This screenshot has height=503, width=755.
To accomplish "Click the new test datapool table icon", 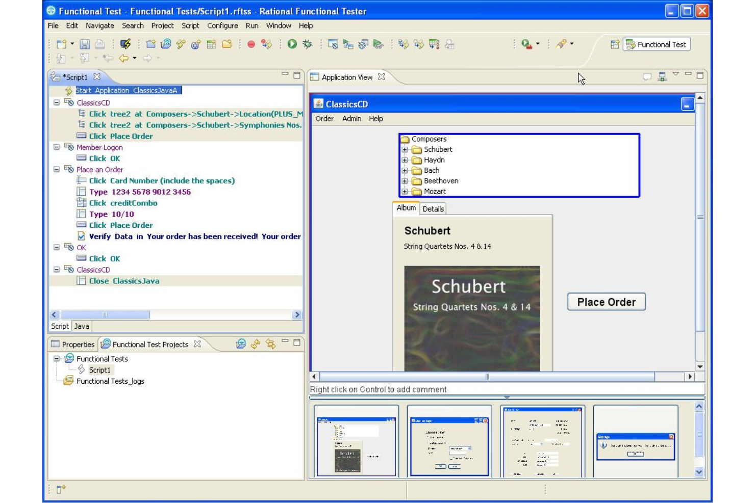I will pyautogui.click(x=211, y=44).
